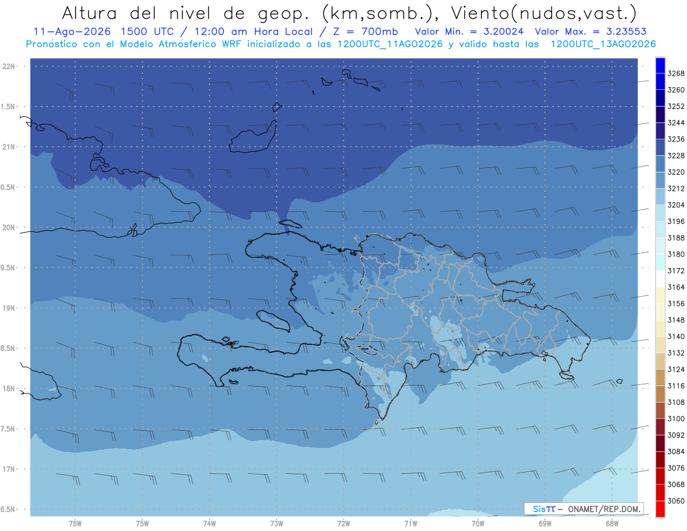
Task: Click the 'Pronóstico con el Modelo Atmosférico WRF' line
Action: pos(135,44)
